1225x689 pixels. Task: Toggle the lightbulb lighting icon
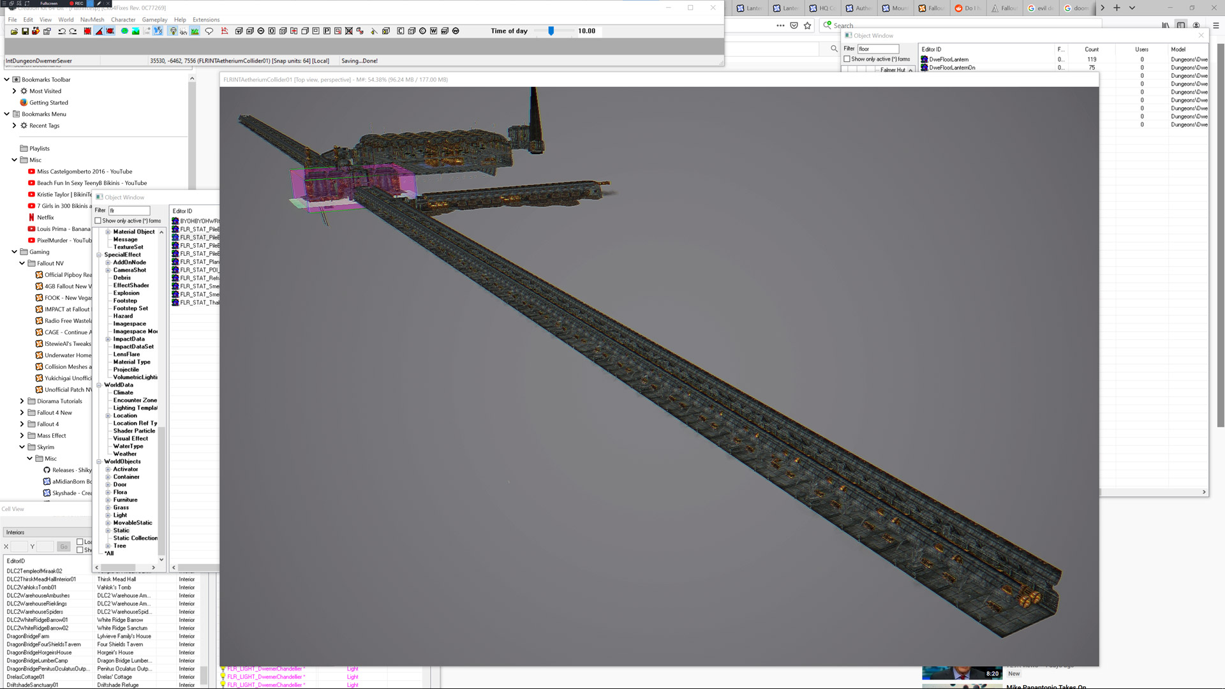point(173,31)
